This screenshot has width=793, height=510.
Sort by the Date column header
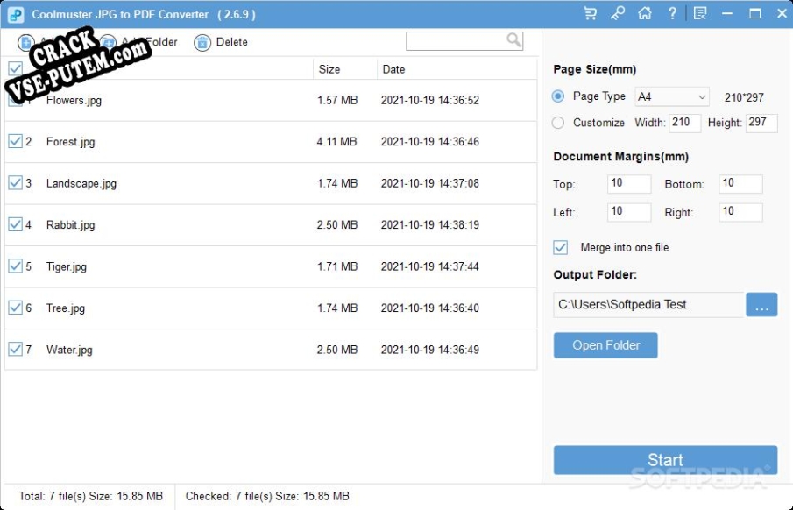point(393,69)
